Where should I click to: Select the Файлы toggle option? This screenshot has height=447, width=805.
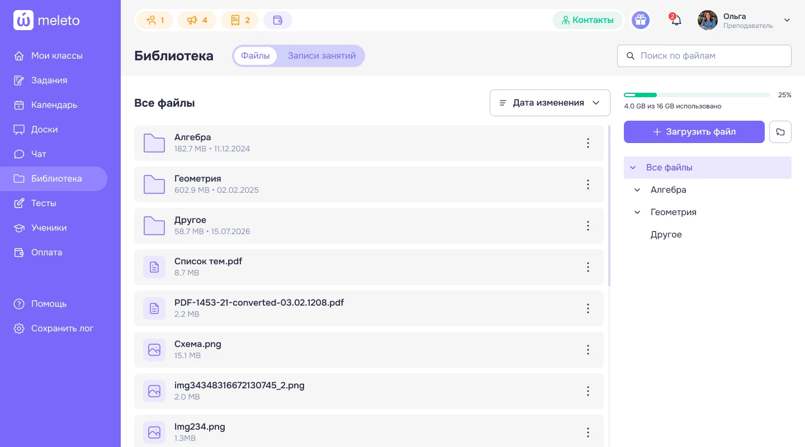point(255,56)
